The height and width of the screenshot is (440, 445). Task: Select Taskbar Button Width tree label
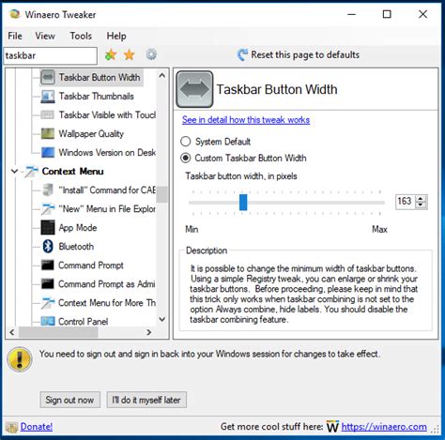[100, 77]
